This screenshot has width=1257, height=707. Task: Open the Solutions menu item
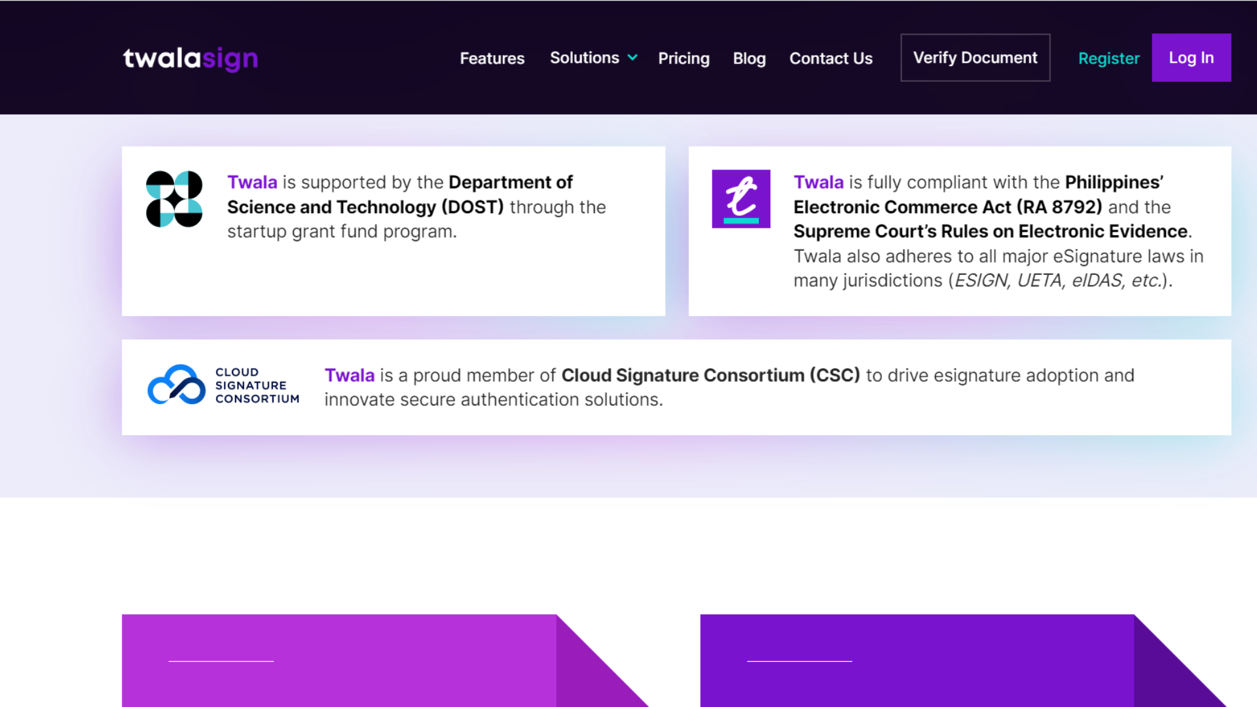tap(584, 58)
